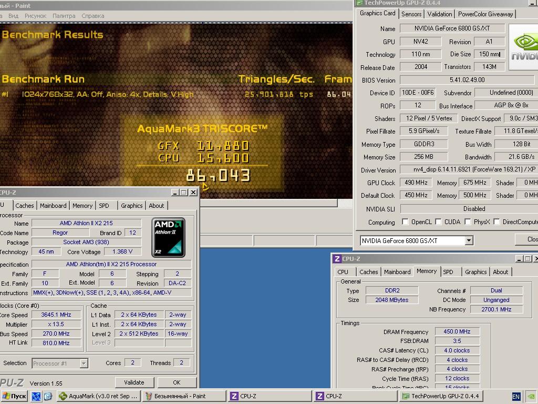Click the AquaMark total score 86,043
The width and height of the screenshot is (538, 404).
tap(218, 176)
